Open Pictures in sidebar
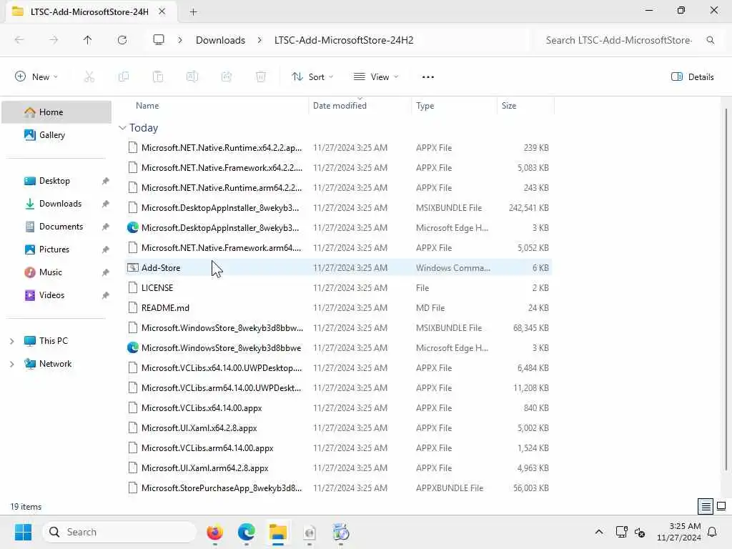Image resolution: width=732 pixels, height=549 pixels. click(x=56, y=249)
